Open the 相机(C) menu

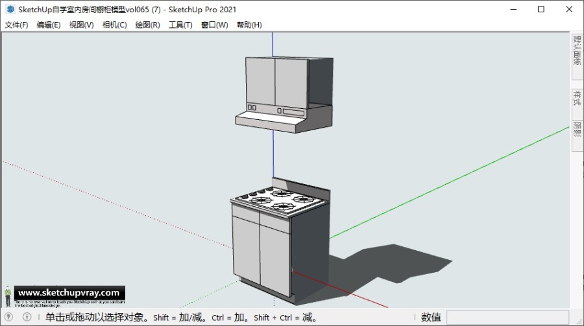[114, 25]
